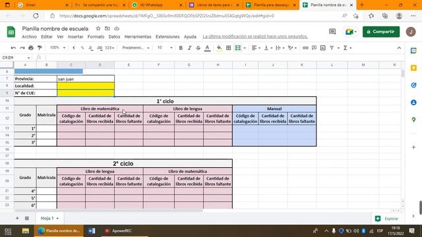Format selection as percent
This screenshot has width=422, height=237.
tap(82, 48)
